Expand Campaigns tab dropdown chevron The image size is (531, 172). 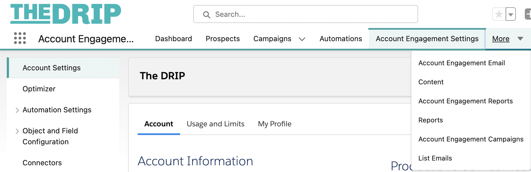pyautogui.click(x=302, y=39)
